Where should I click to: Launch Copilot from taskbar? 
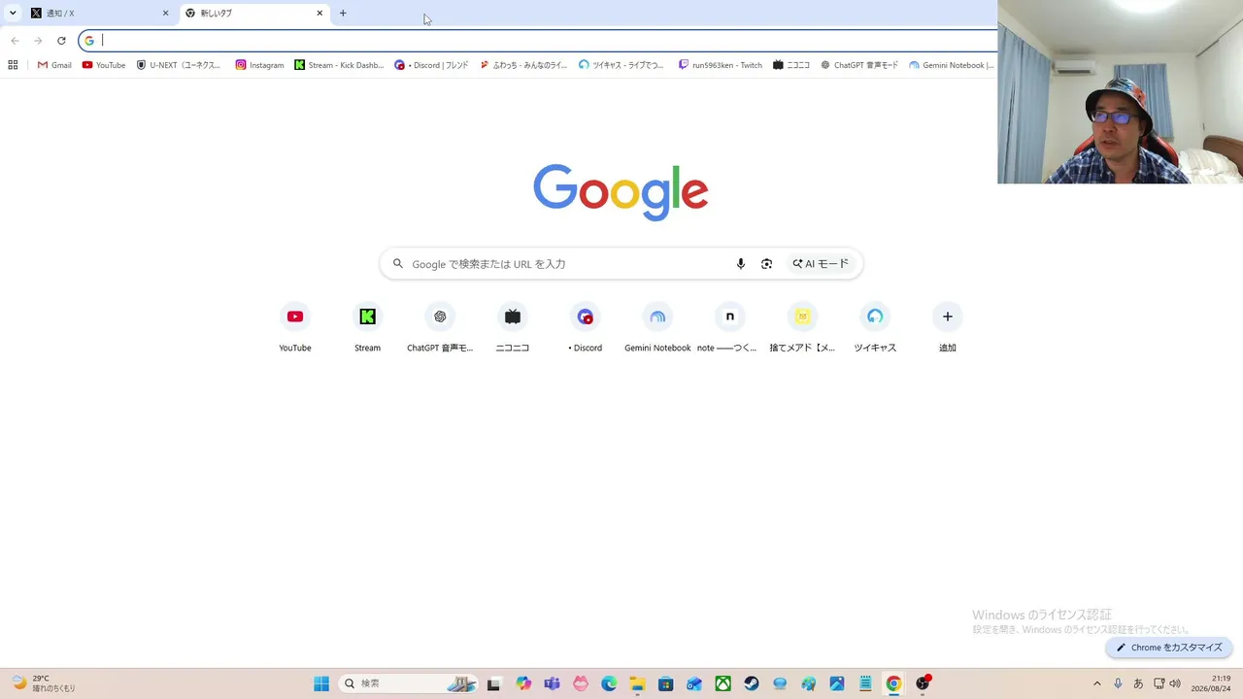click(x=523, y=683)
